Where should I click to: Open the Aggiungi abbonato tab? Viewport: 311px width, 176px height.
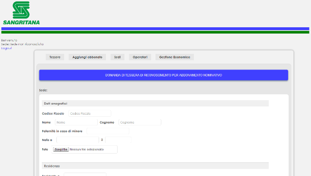[x=87, y=57]
